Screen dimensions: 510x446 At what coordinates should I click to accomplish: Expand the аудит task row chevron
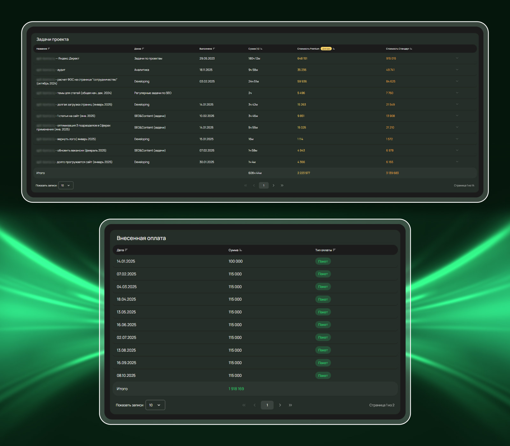coord(457,70)
